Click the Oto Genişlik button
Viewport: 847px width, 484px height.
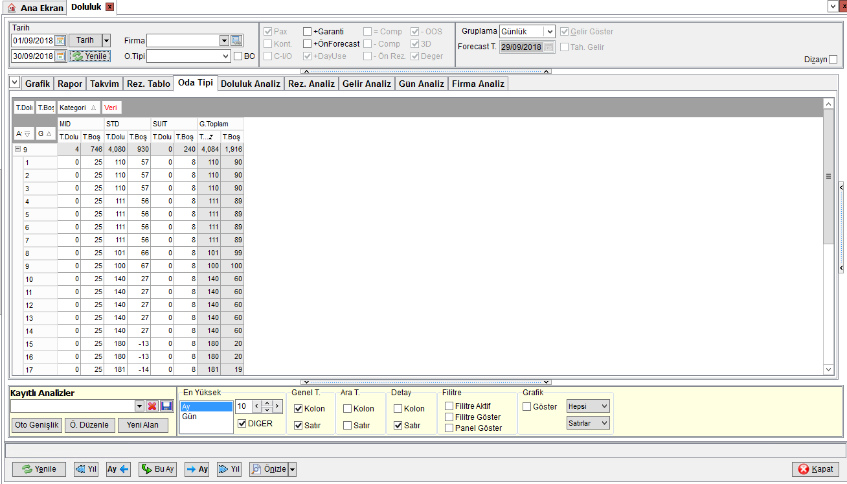click(37, 425)
